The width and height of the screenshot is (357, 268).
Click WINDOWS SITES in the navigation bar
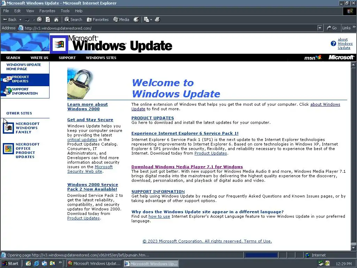[x=101, y=58]
